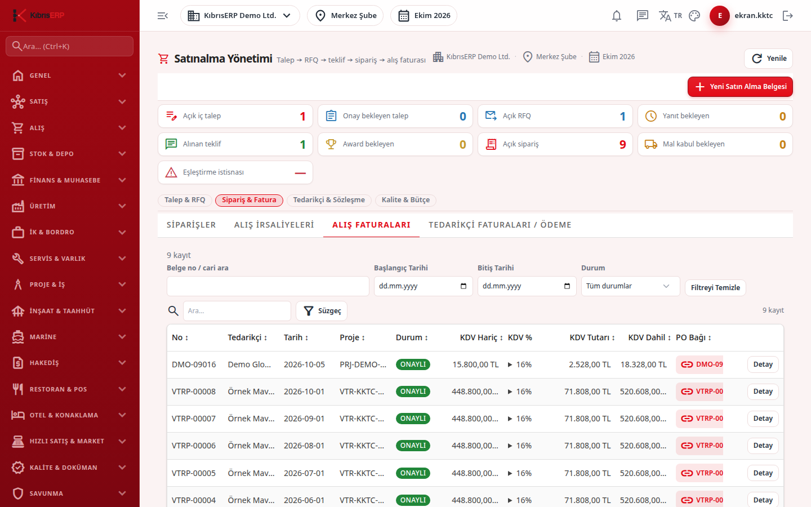This screenshot has height=507, width=811.
Task: Expand the KDV 16% detail for DMO-09016
Action: click(519, 364)
